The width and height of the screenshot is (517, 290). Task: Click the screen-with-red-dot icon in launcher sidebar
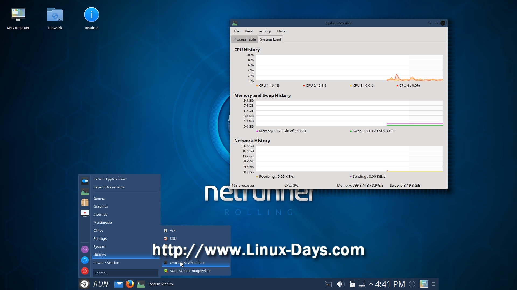point(85,213)
